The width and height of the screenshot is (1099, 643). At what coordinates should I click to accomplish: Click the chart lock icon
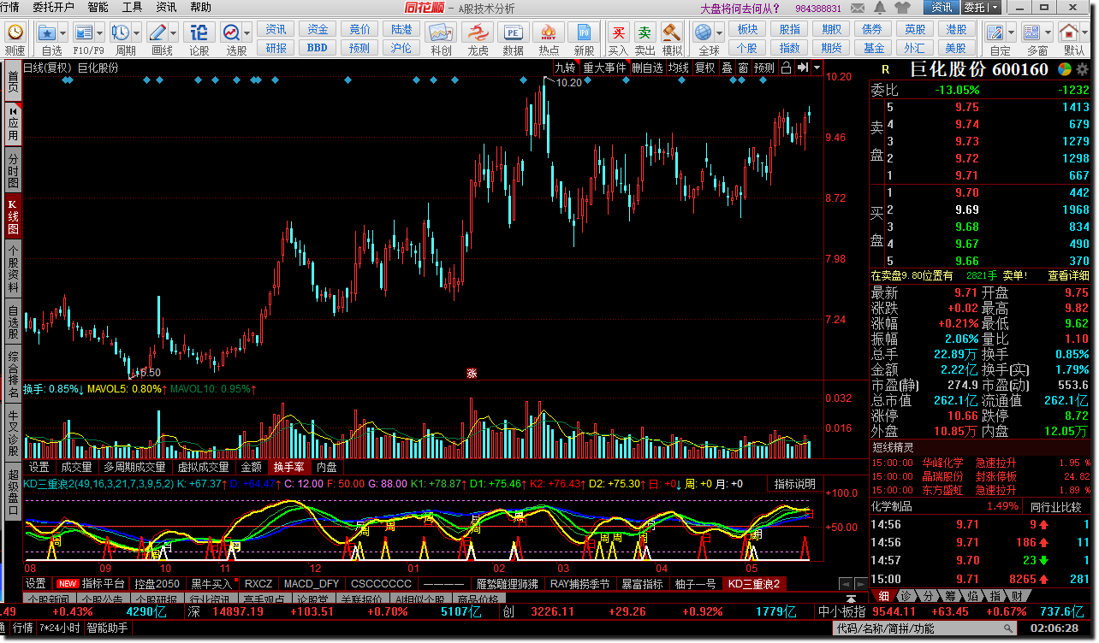[786, 68]
